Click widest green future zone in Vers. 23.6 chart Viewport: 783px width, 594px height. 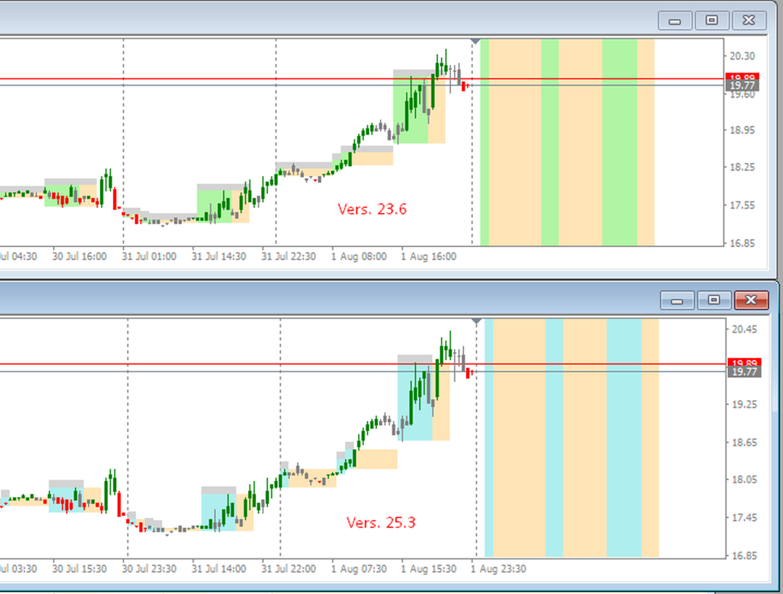pyautogui.click(x=619, y=142)
